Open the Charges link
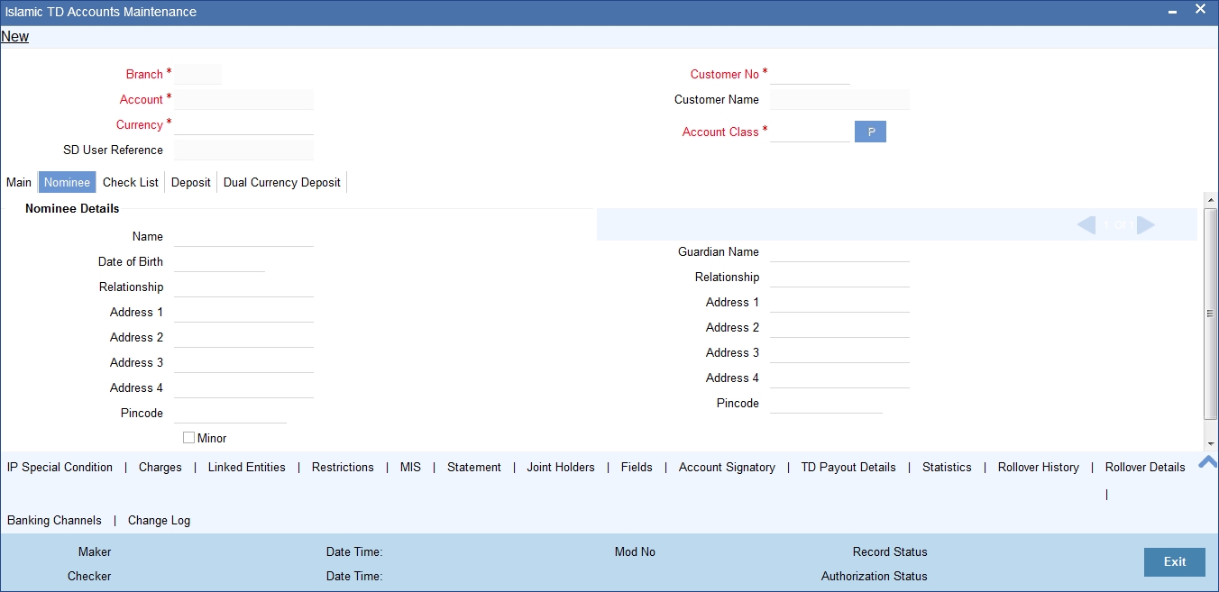The image size is (1219, 592). pos(160,467)
